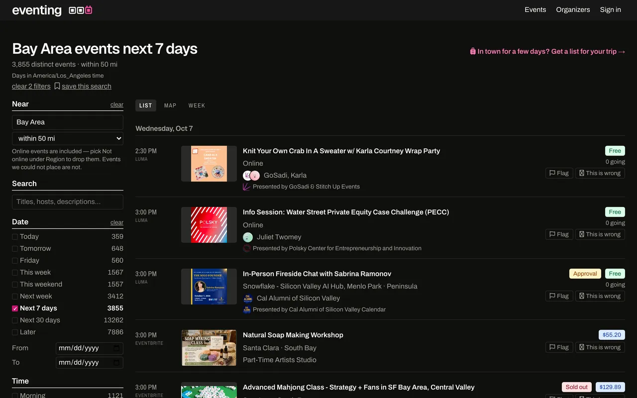
Task: Click the bookmark icon beside save this search
Action: coord(57,86)
